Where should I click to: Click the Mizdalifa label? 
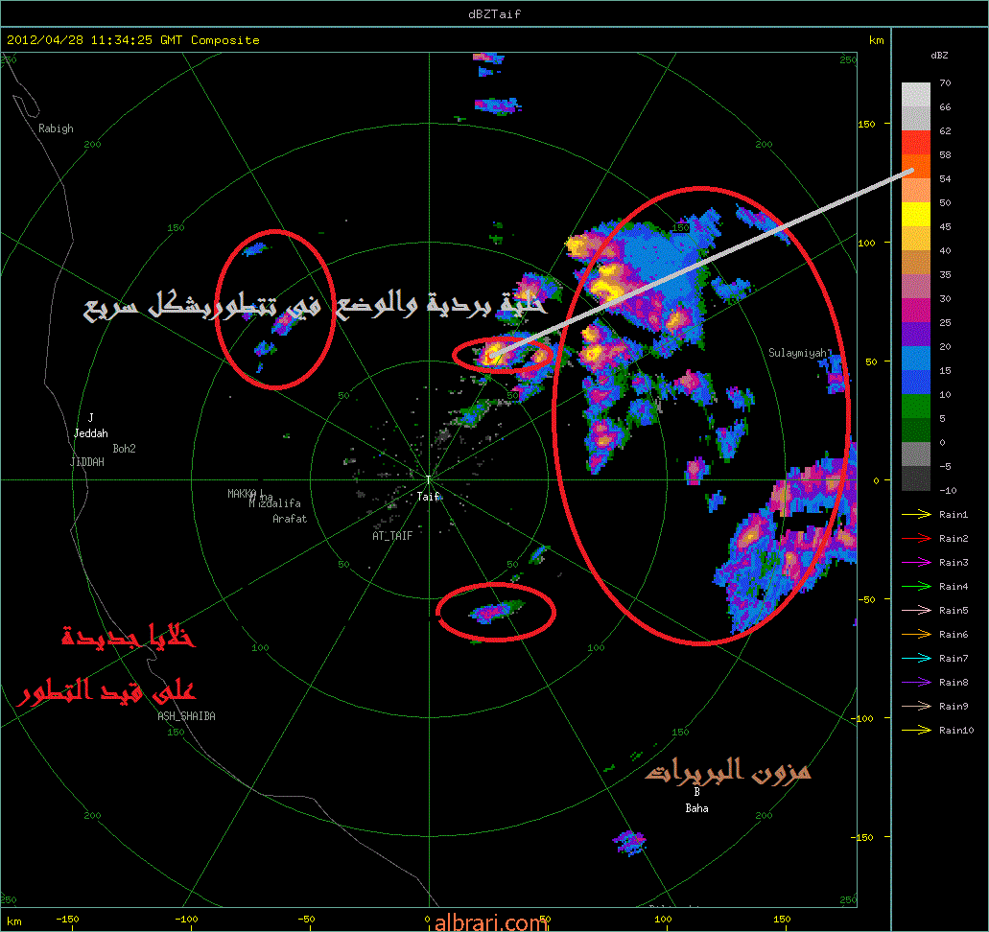275,503
